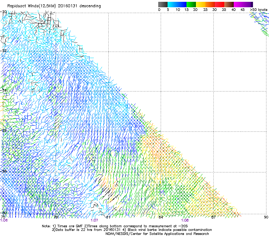Choose the yellow 20–25 knots legend swatch
The height and width of the screenshot is (236, 269).
coord(201,4)
